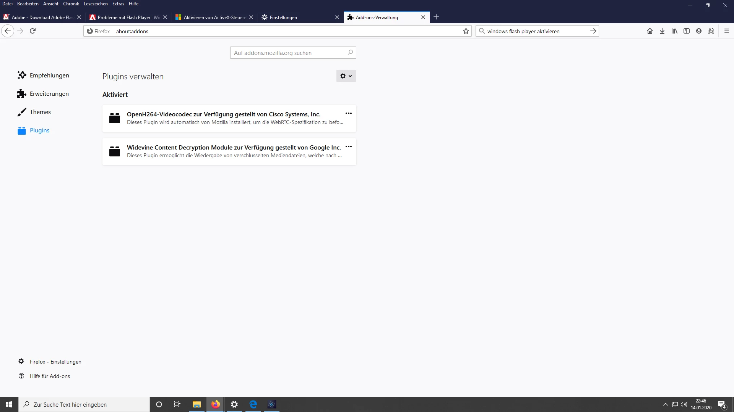Click the addons.mozilla.org search field
The height and width of the screenshot is (412, 734).
289,53
